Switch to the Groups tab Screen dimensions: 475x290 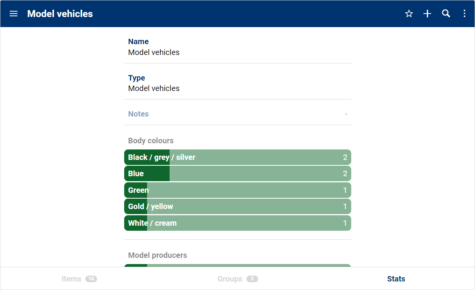[237, 279]
